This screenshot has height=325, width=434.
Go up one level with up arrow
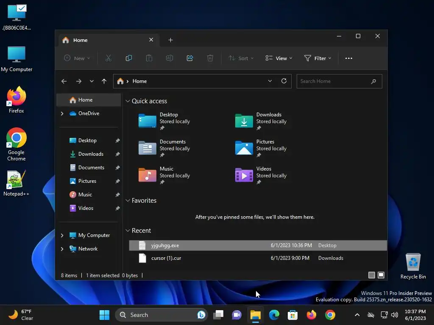[104, 81]
